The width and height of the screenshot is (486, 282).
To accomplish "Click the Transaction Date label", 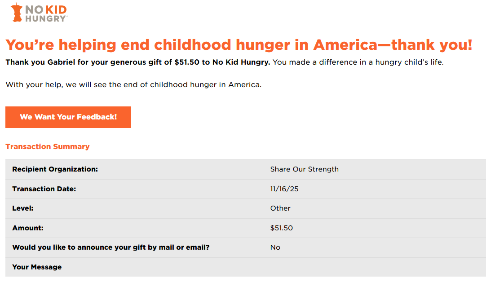I will pyautogui.click(x=44, y=189).
